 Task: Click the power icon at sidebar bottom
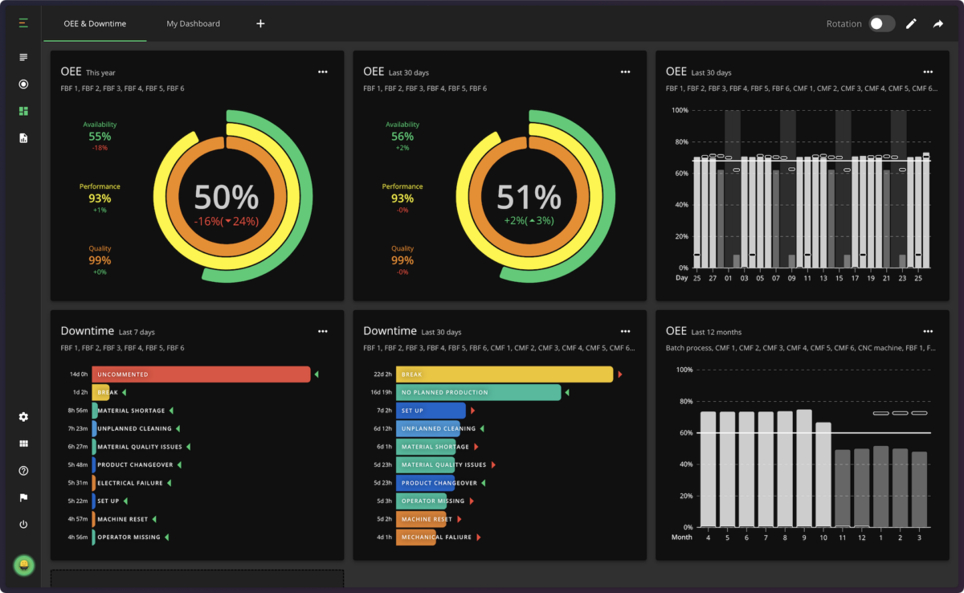[x=22, y=524]
